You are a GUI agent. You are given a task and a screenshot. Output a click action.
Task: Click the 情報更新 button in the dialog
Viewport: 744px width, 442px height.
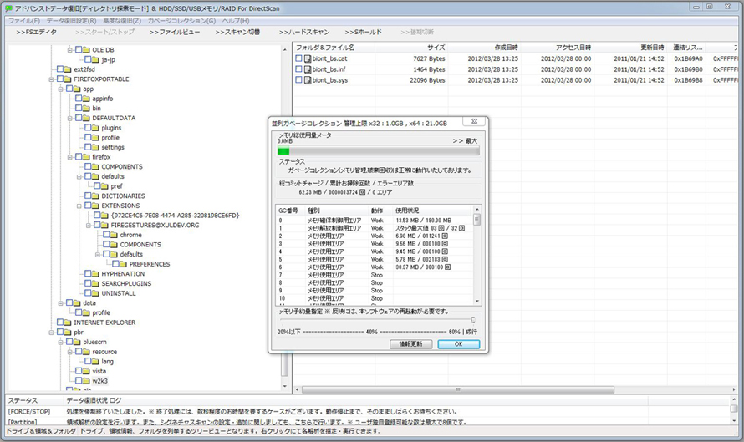point(410,344)
